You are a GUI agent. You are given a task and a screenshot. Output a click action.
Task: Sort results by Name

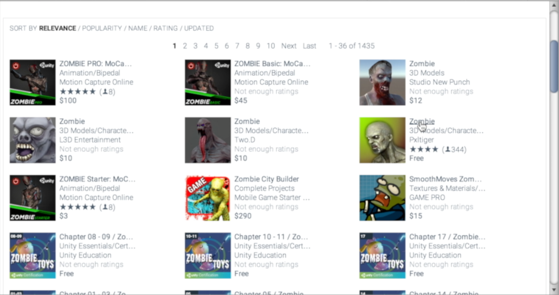[x=138, y=28]
